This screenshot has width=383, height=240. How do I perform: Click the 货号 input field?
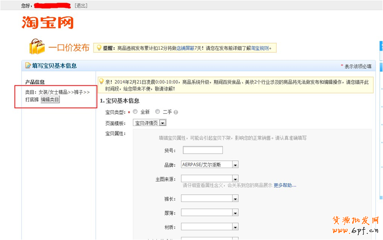tap(203, 150)
